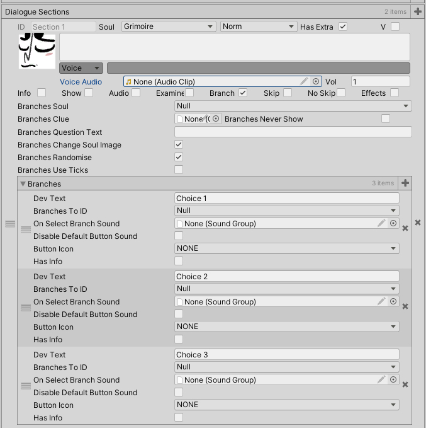Viewport: 426px width, 428px height.
Task: Add a new Dialogue Section with plus icon
Action: (x=418, y=11)
